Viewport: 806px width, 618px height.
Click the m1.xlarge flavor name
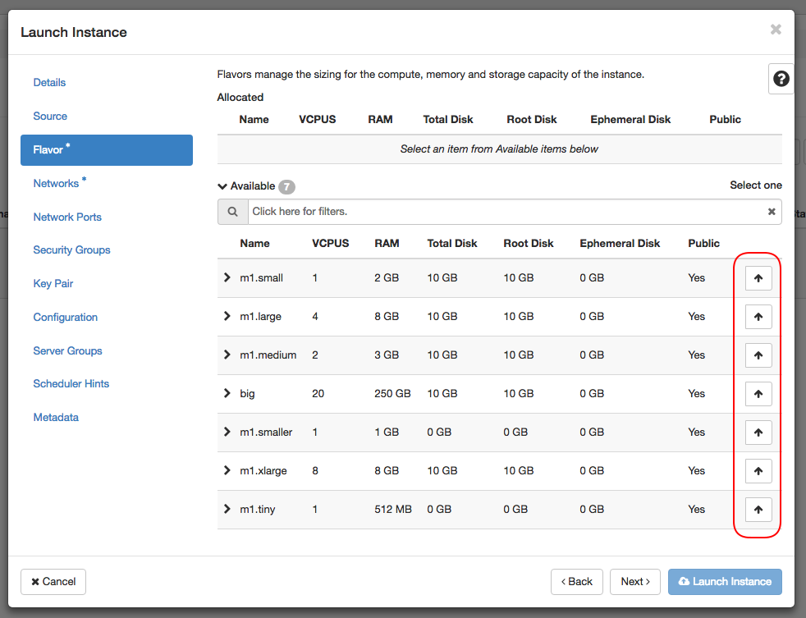point(263,471)
